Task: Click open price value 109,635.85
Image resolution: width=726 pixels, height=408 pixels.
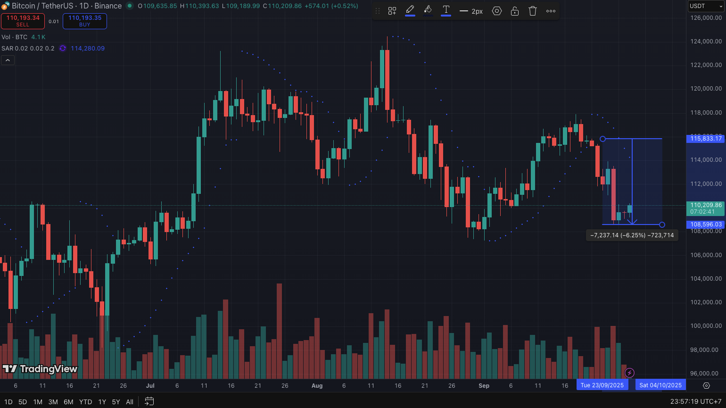Action: (160, 6)
